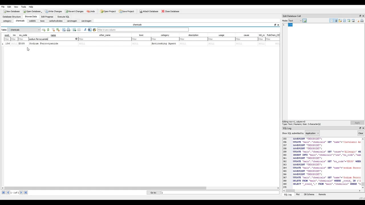The width and height of the screenshot is (365, 205).
Task: Open the Table chemicals dropdown
Action: click(x=24, y=30)
